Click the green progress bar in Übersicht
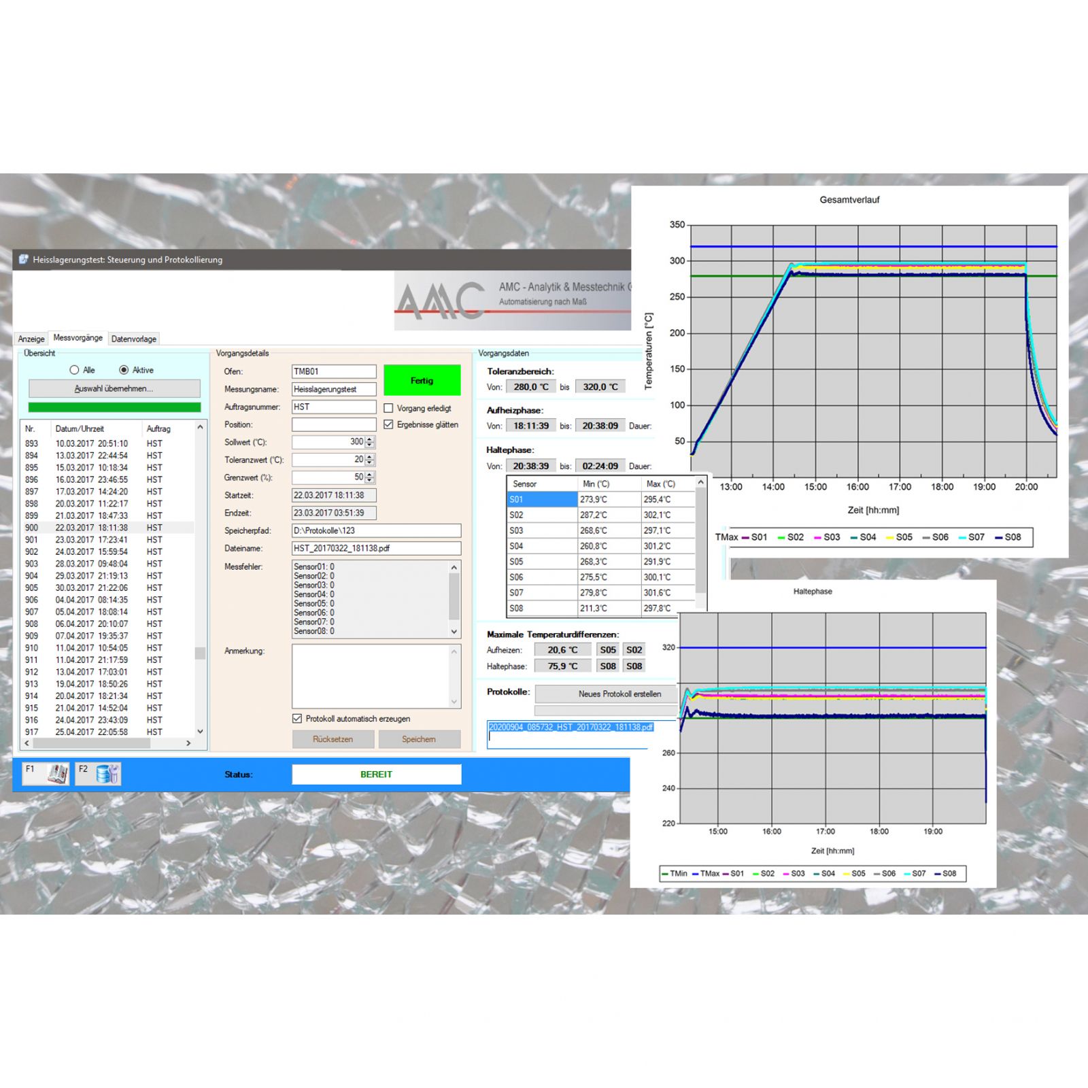1088x1088 pixels. coord(114,407)
